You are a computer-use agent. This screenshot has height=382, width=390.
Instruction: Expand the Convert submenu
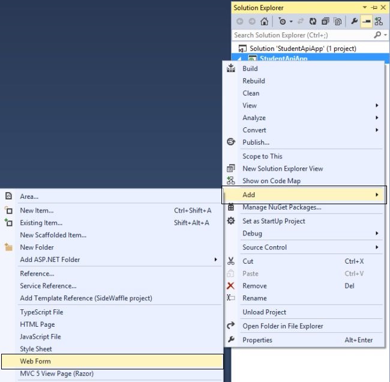[304, 130]
